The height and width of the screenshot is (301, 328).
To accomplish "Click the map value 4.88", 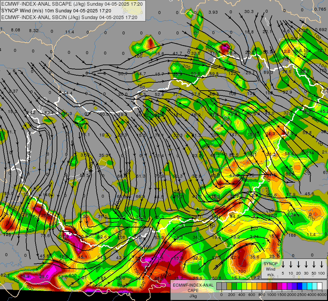I will (x=102, y=278).
